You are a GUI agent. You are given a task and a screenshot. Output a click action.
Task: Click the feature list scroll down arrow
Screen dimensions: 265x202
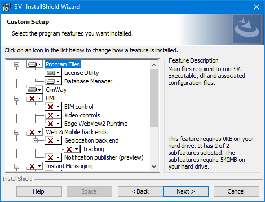pos(154,167)
